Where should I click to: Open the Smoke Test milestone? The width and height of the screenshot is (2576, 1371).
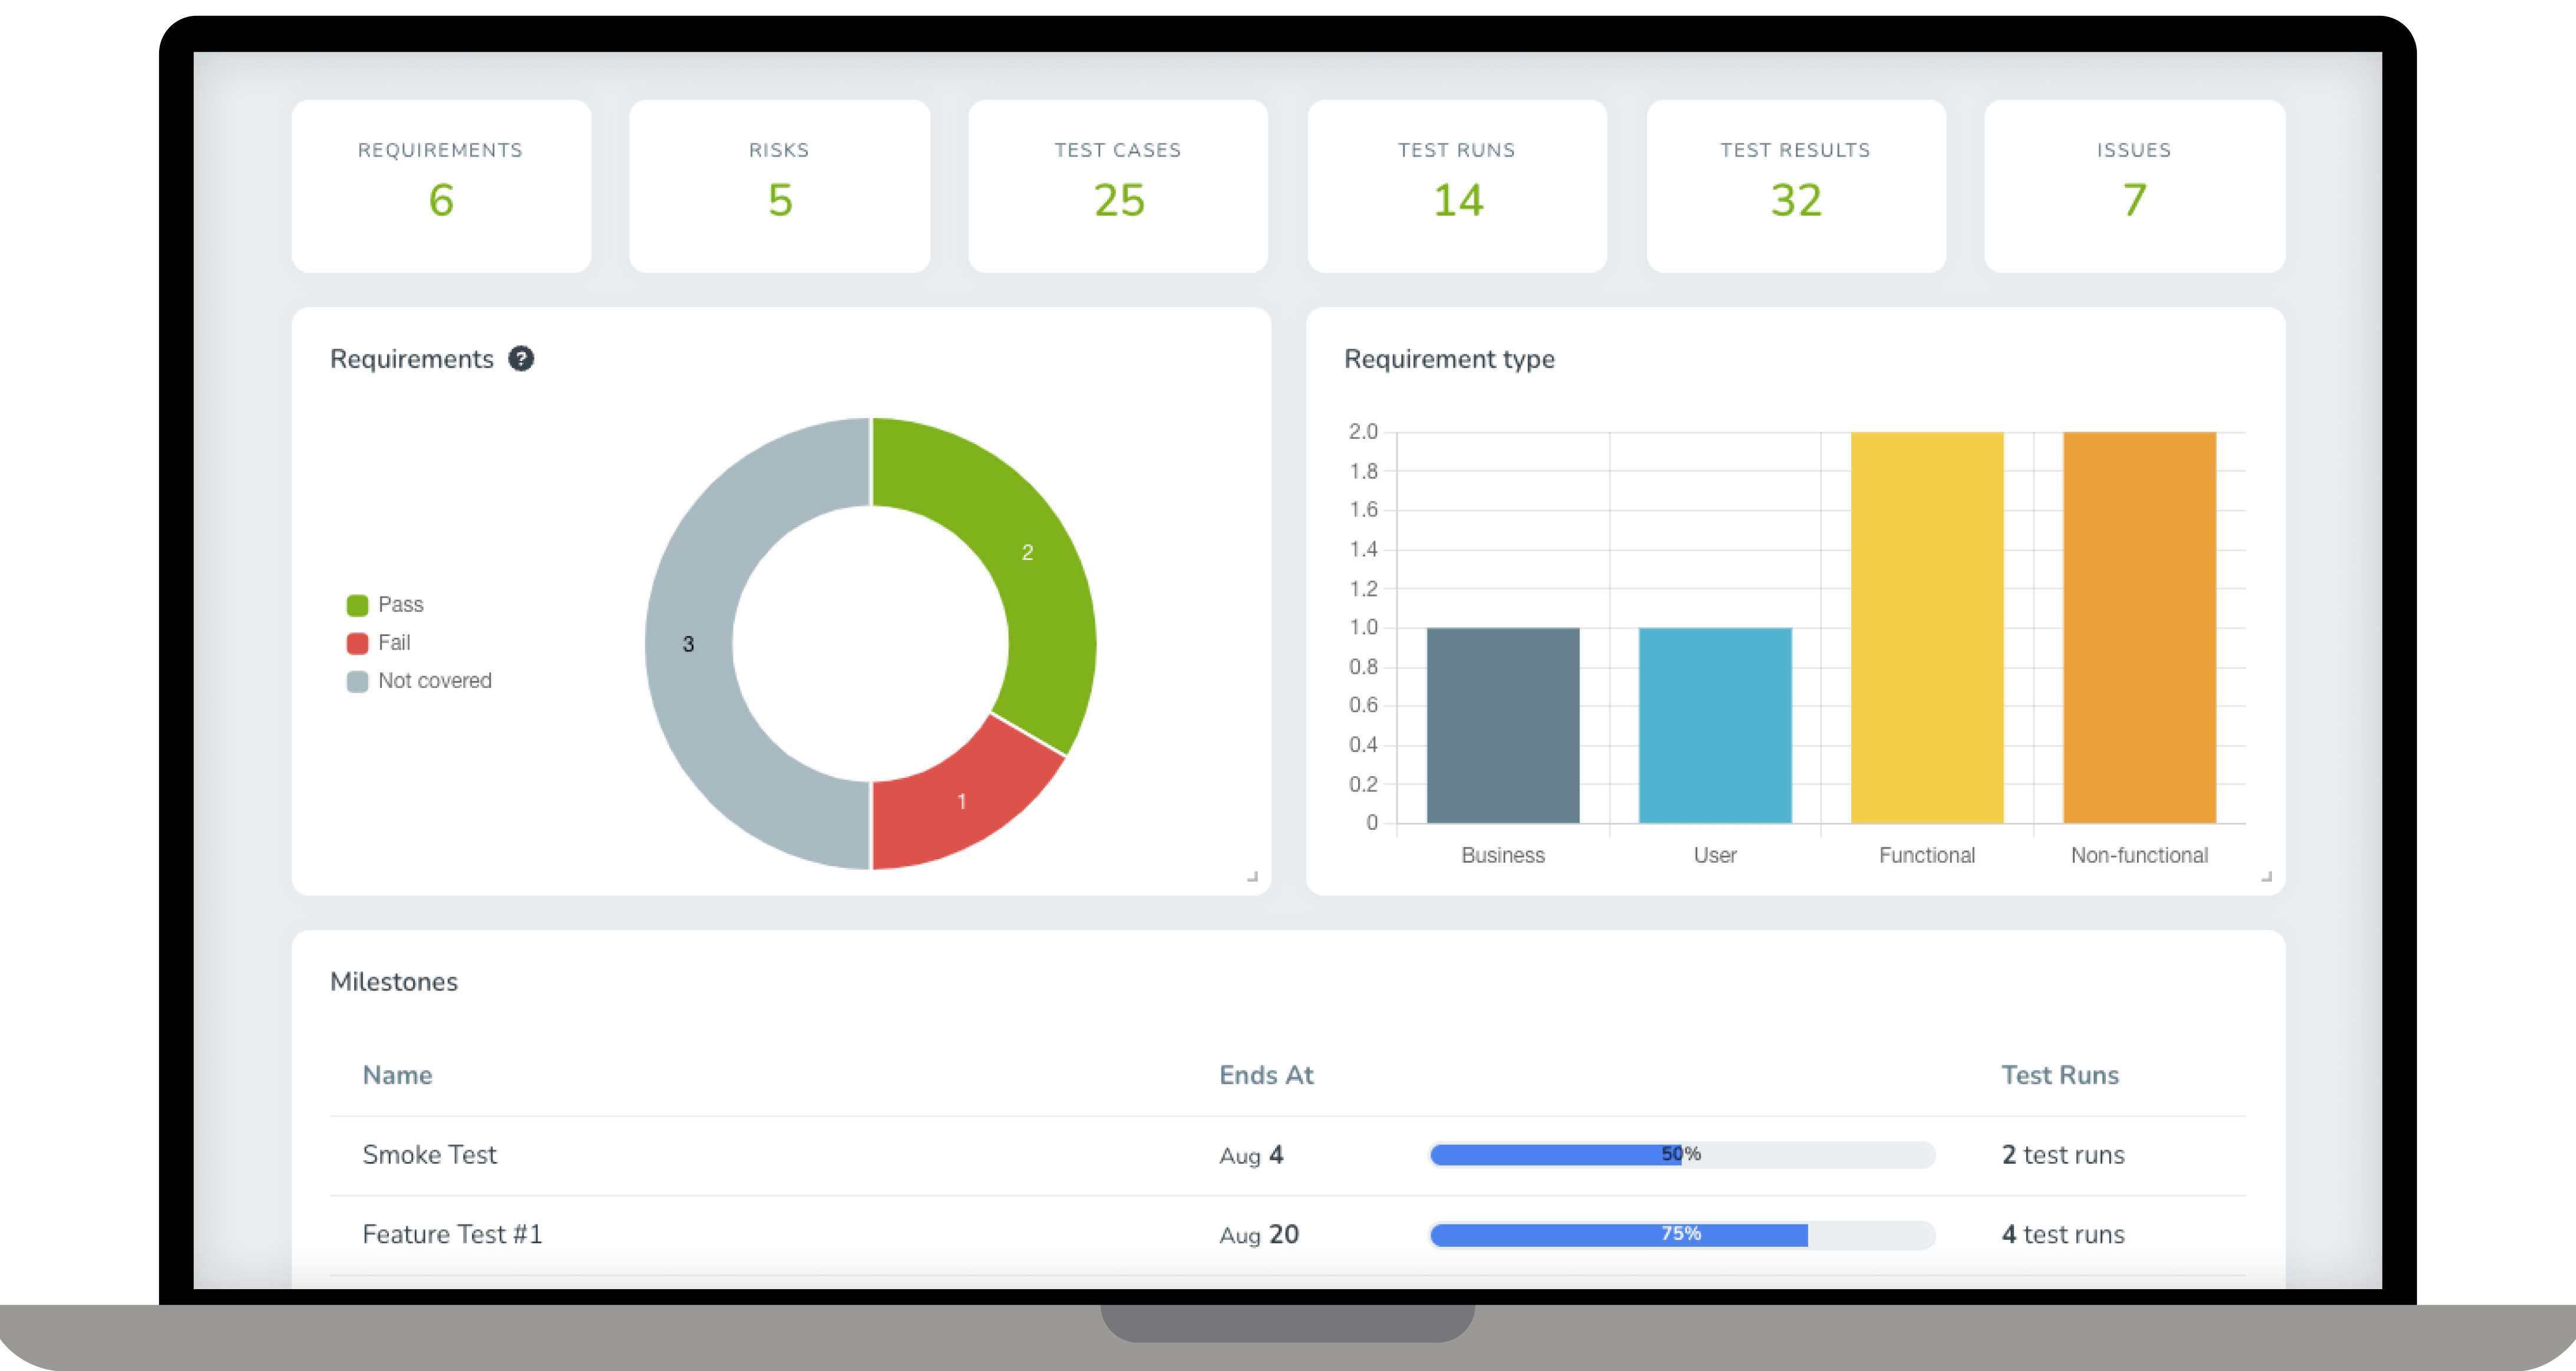429,1154
